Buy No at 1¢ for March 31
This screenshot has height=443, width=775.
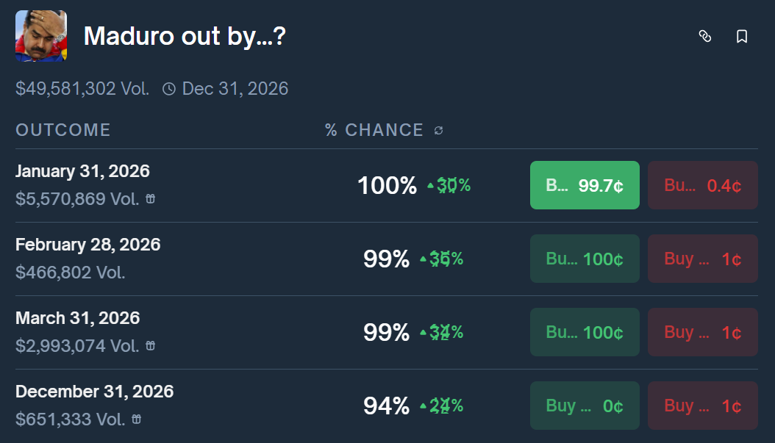(x=702, y=332)
